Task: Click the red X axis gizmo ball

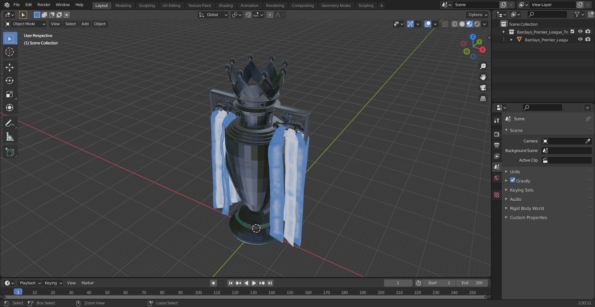Action: (x=483, y=50)
